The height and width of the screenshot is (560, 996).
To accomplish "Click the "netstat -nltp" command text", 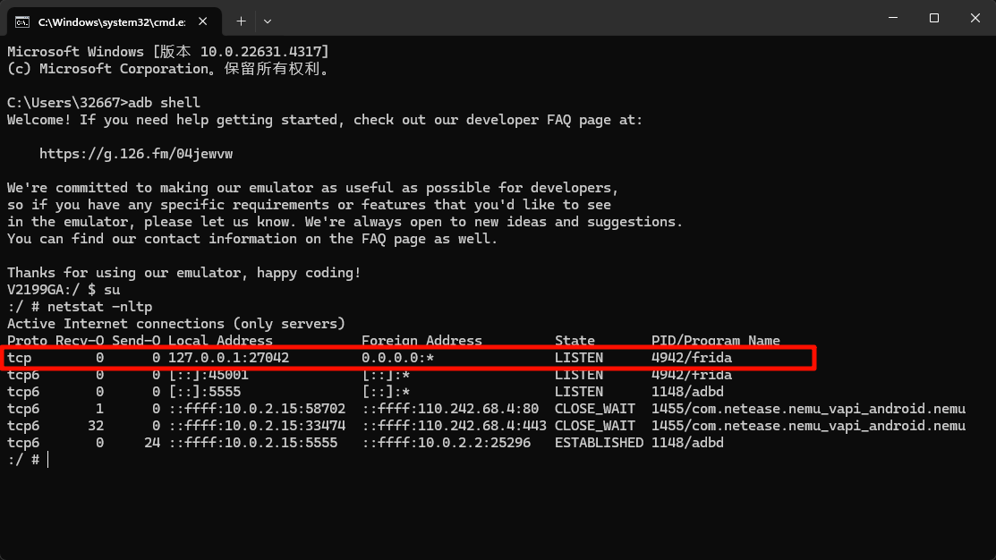I will pos(99,307).
